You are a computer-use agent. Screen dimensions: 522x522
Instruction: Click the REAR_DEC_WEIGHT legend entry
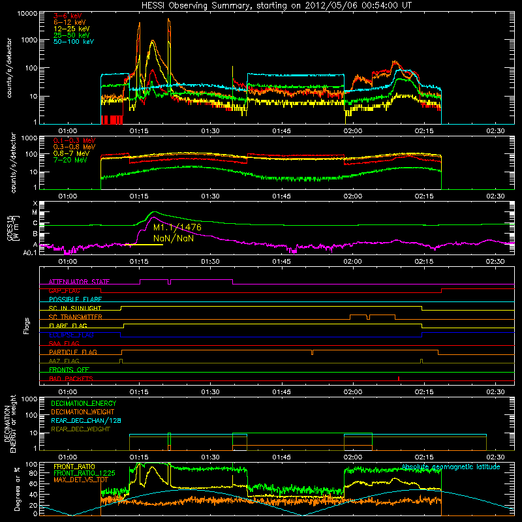80,429
